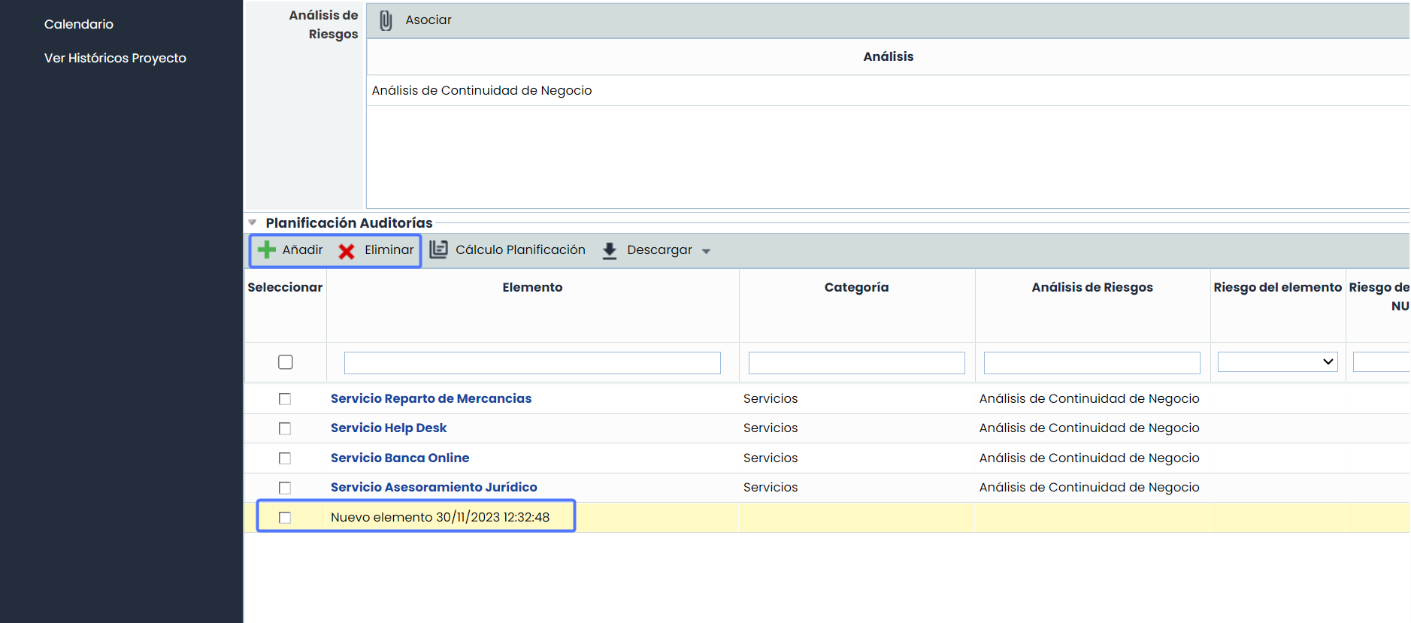
Task: Expand the Descargar dropdown arrow
Action: pos(706,251)
